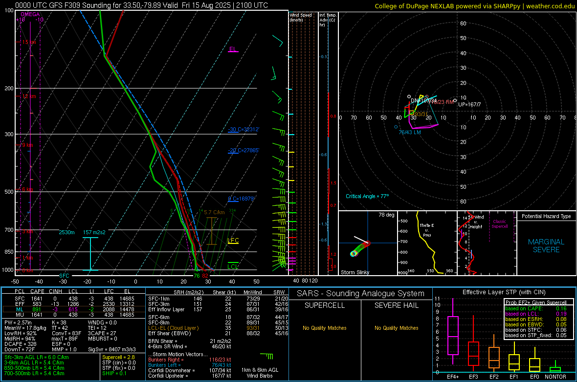Click the CAPE column header in parcel table
The width and height of the screenshot is (577, 382).
tap(37, 292)
